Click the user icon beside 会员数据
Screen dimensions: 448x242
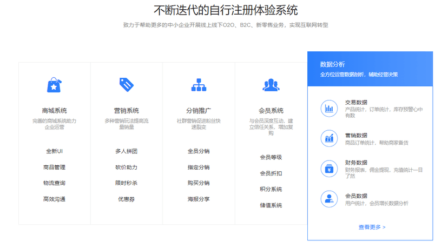point(329,199)
